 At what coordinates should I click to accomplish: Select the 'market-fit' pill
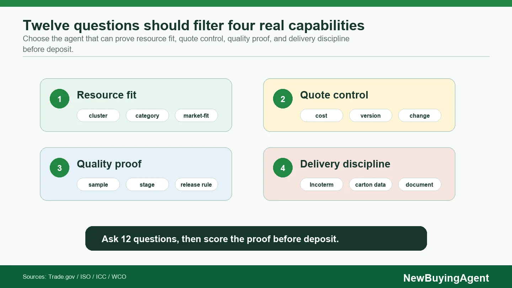(196, 116)
